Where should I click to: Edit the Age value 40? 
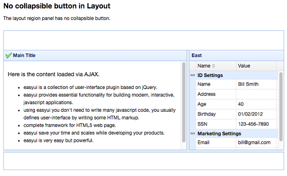[256, 104]
